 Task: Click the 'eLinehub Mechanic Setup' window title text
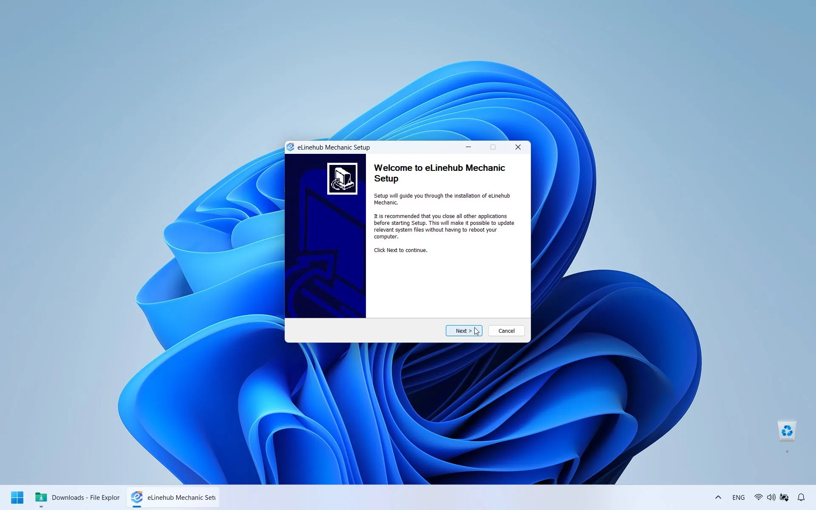(x=334, y=147)
